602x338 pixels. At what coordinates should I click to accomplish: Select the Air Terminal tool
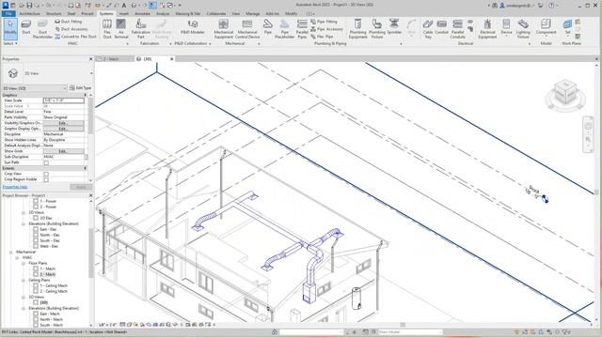click(121, 29)
